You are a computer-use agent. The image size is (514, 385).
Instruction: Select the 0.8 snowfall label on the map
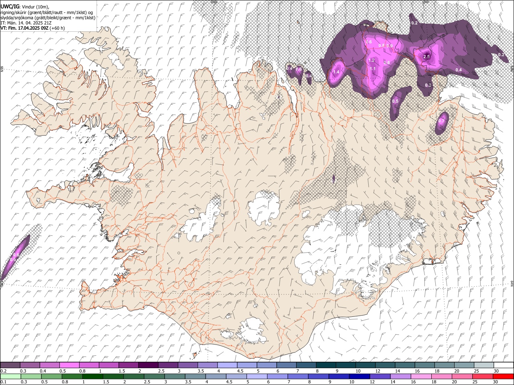tap(381, 46)
